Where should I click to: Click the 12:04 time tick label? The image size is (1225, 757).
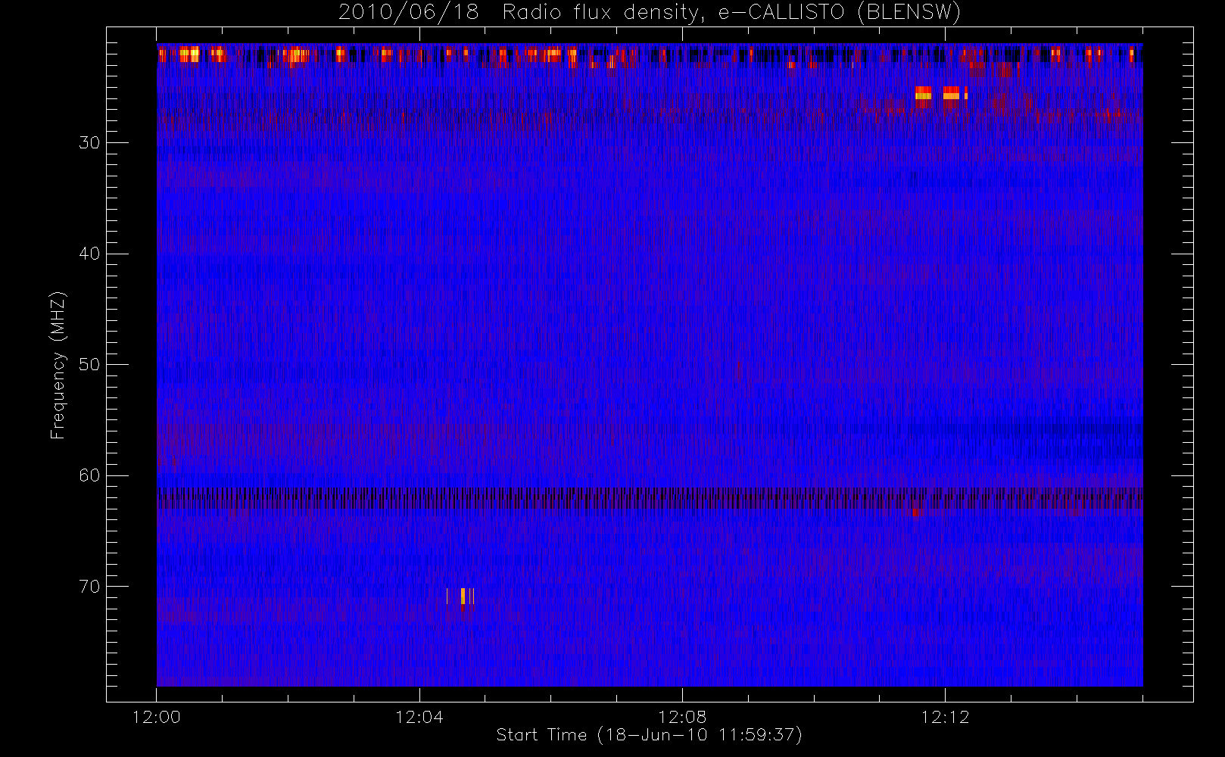(419, 717)
